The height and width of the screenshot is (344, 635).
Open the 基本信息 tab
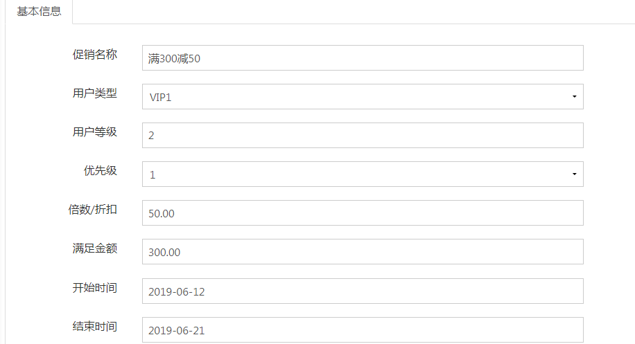pos(39,12)
